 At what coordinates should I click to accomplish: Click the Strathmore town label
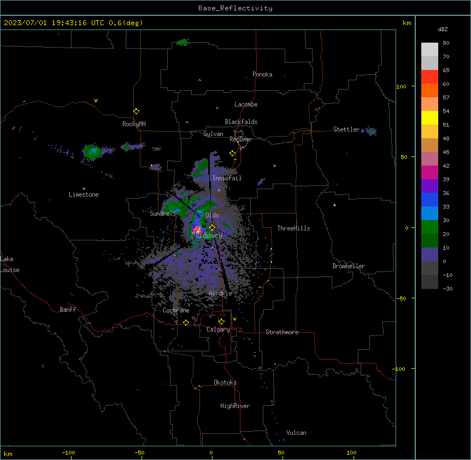coord(282,332)
